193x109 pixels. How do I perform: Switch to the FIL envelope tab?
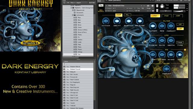[x=128, y=15]
